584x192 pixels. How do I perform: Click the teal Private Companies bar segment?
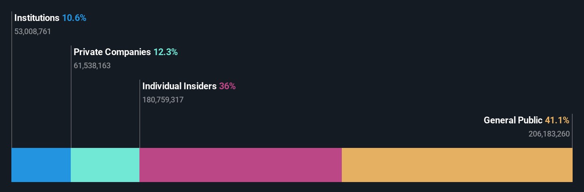pyautogui.click(x=105, y=165)
